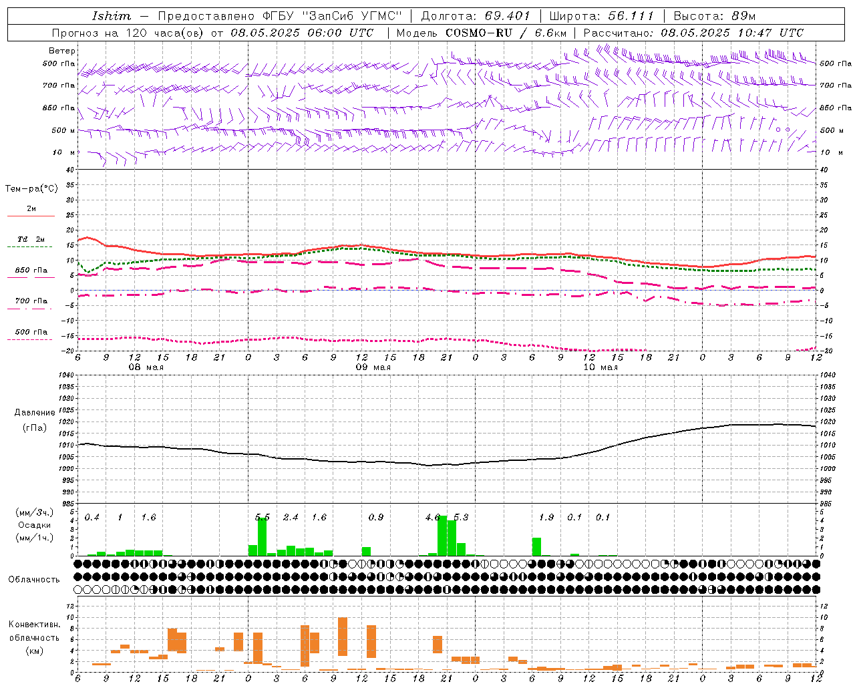Select the "ЗапСиб УГМС" provider text
855x684 pixels.
(353, 16)
